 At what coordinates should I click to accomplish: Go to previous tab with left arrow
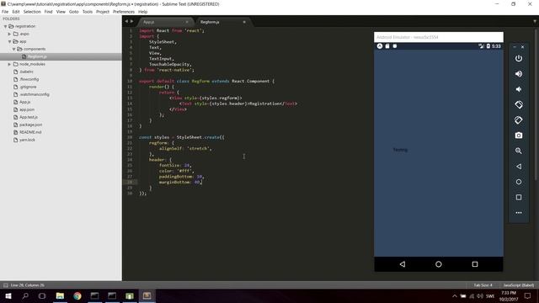click(x=126, y=21)
